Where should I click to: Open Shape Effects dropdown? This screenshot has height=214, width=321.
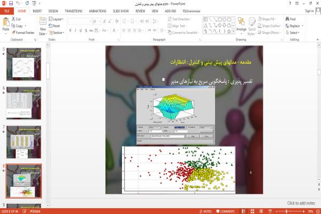pos(270,33)
